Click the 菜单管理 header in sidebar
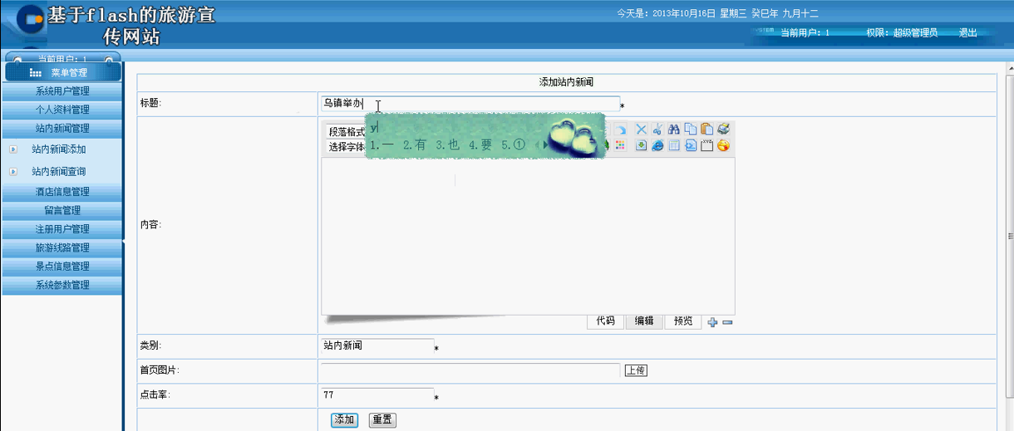The width and height of the screenshot is (1014, 431). point(62,72)
